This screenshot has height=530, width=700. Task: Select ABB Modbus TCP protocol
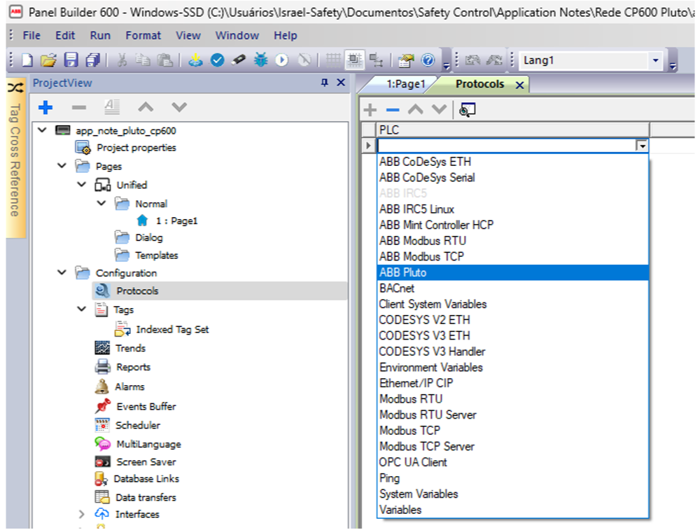(x=512, y=257)
